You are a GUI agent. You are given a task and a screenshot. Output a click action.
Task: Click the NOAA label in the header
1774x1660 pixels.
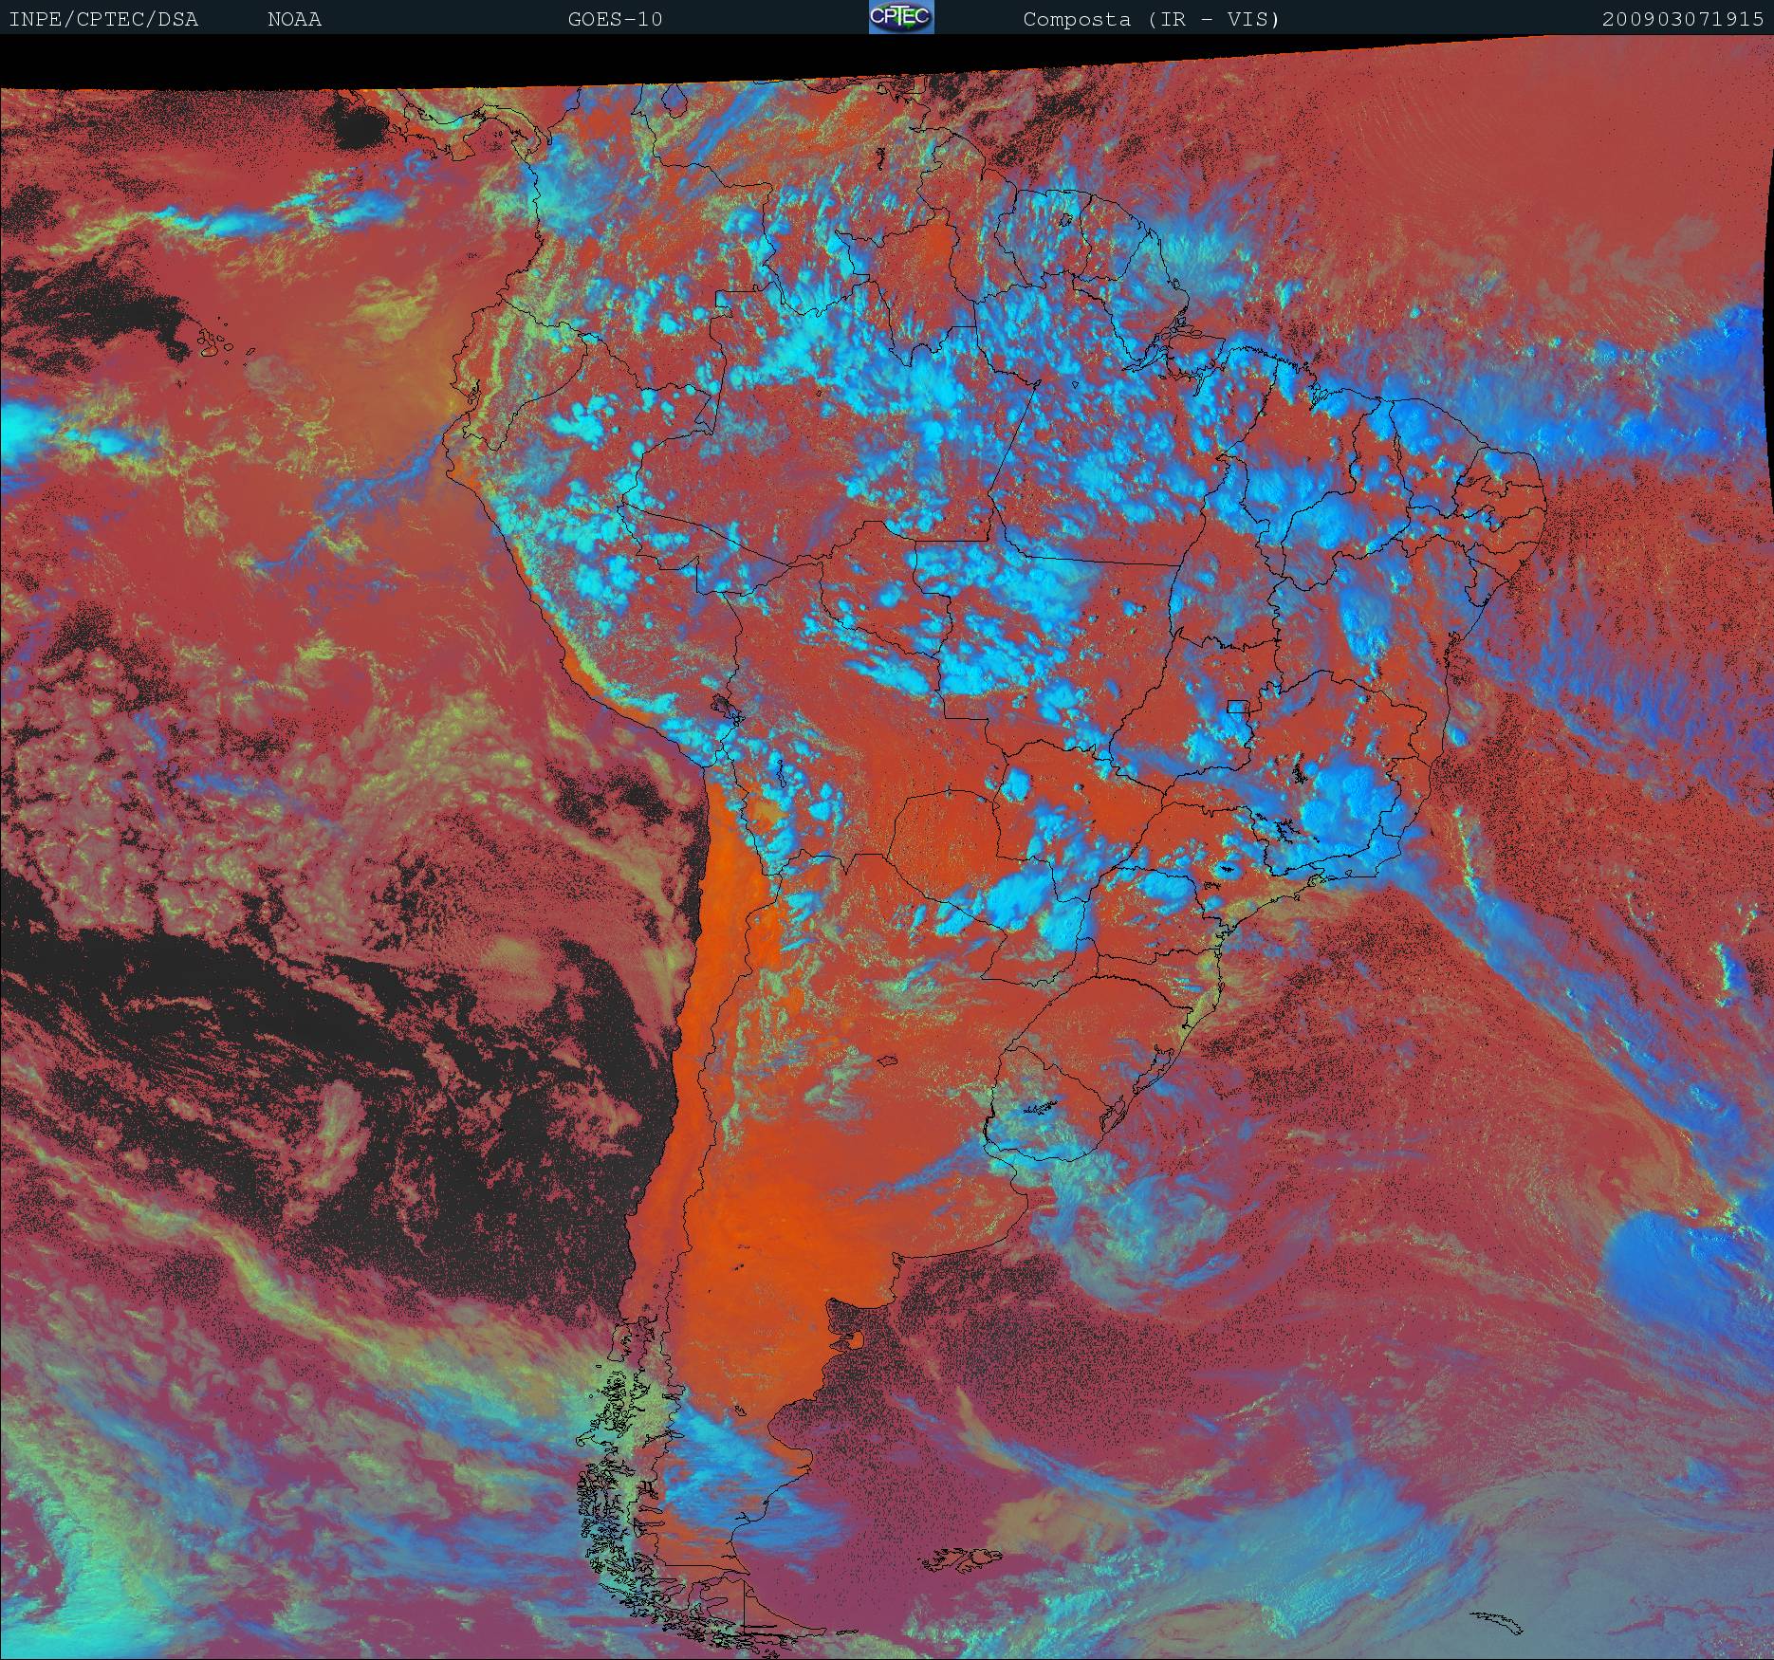[295, 19]
